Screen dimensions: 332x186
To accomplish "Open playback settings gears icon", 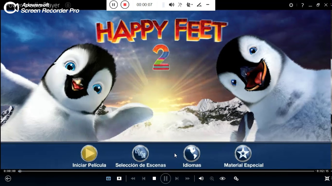I will 236,179.
